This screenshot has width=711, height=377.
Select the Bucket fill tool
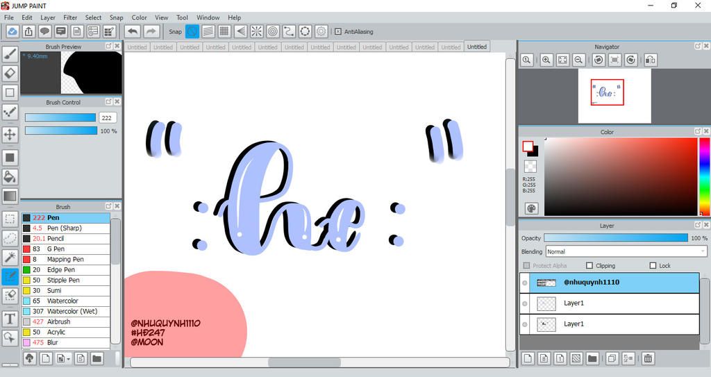(x=10, y=177)
